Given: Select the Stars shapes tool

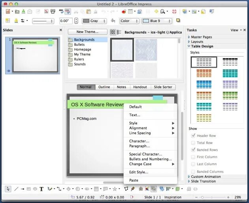Looking at the screenshot, I should click(x=115, y=189).
